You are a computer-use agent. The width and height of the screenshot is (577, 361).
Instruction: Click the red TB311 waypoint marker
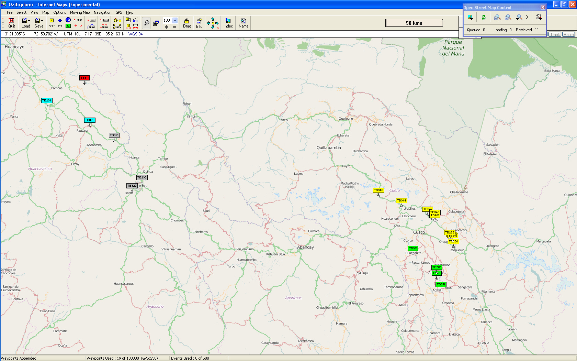pos(84,78)
